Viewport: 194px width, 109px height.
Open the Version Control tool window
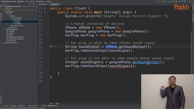click(32, 106)
